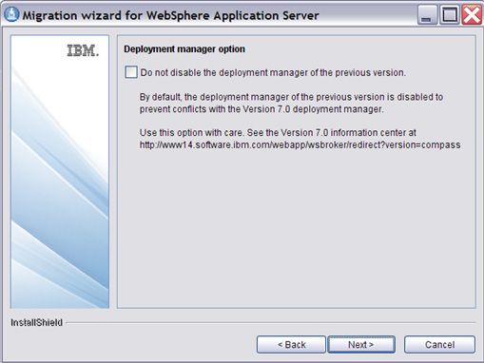
Task: Click the Deployment manager option heading
Action: (x=184, y=49)
